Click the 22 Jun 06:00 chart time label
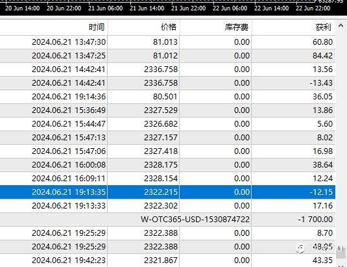This screenshot has height=267, width=347. click(230, 8)
